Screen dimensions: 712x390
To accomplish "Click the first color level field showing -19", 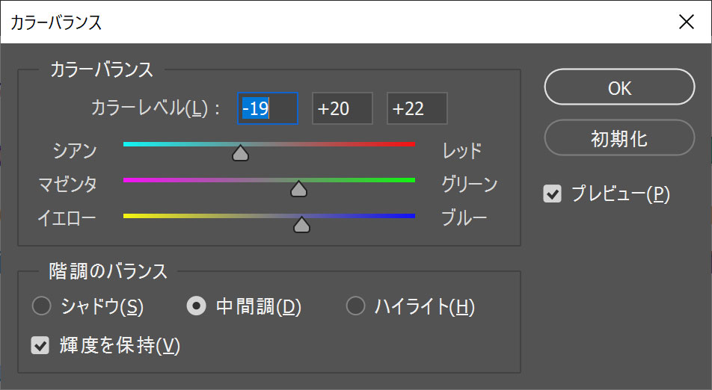I will 268,108.
